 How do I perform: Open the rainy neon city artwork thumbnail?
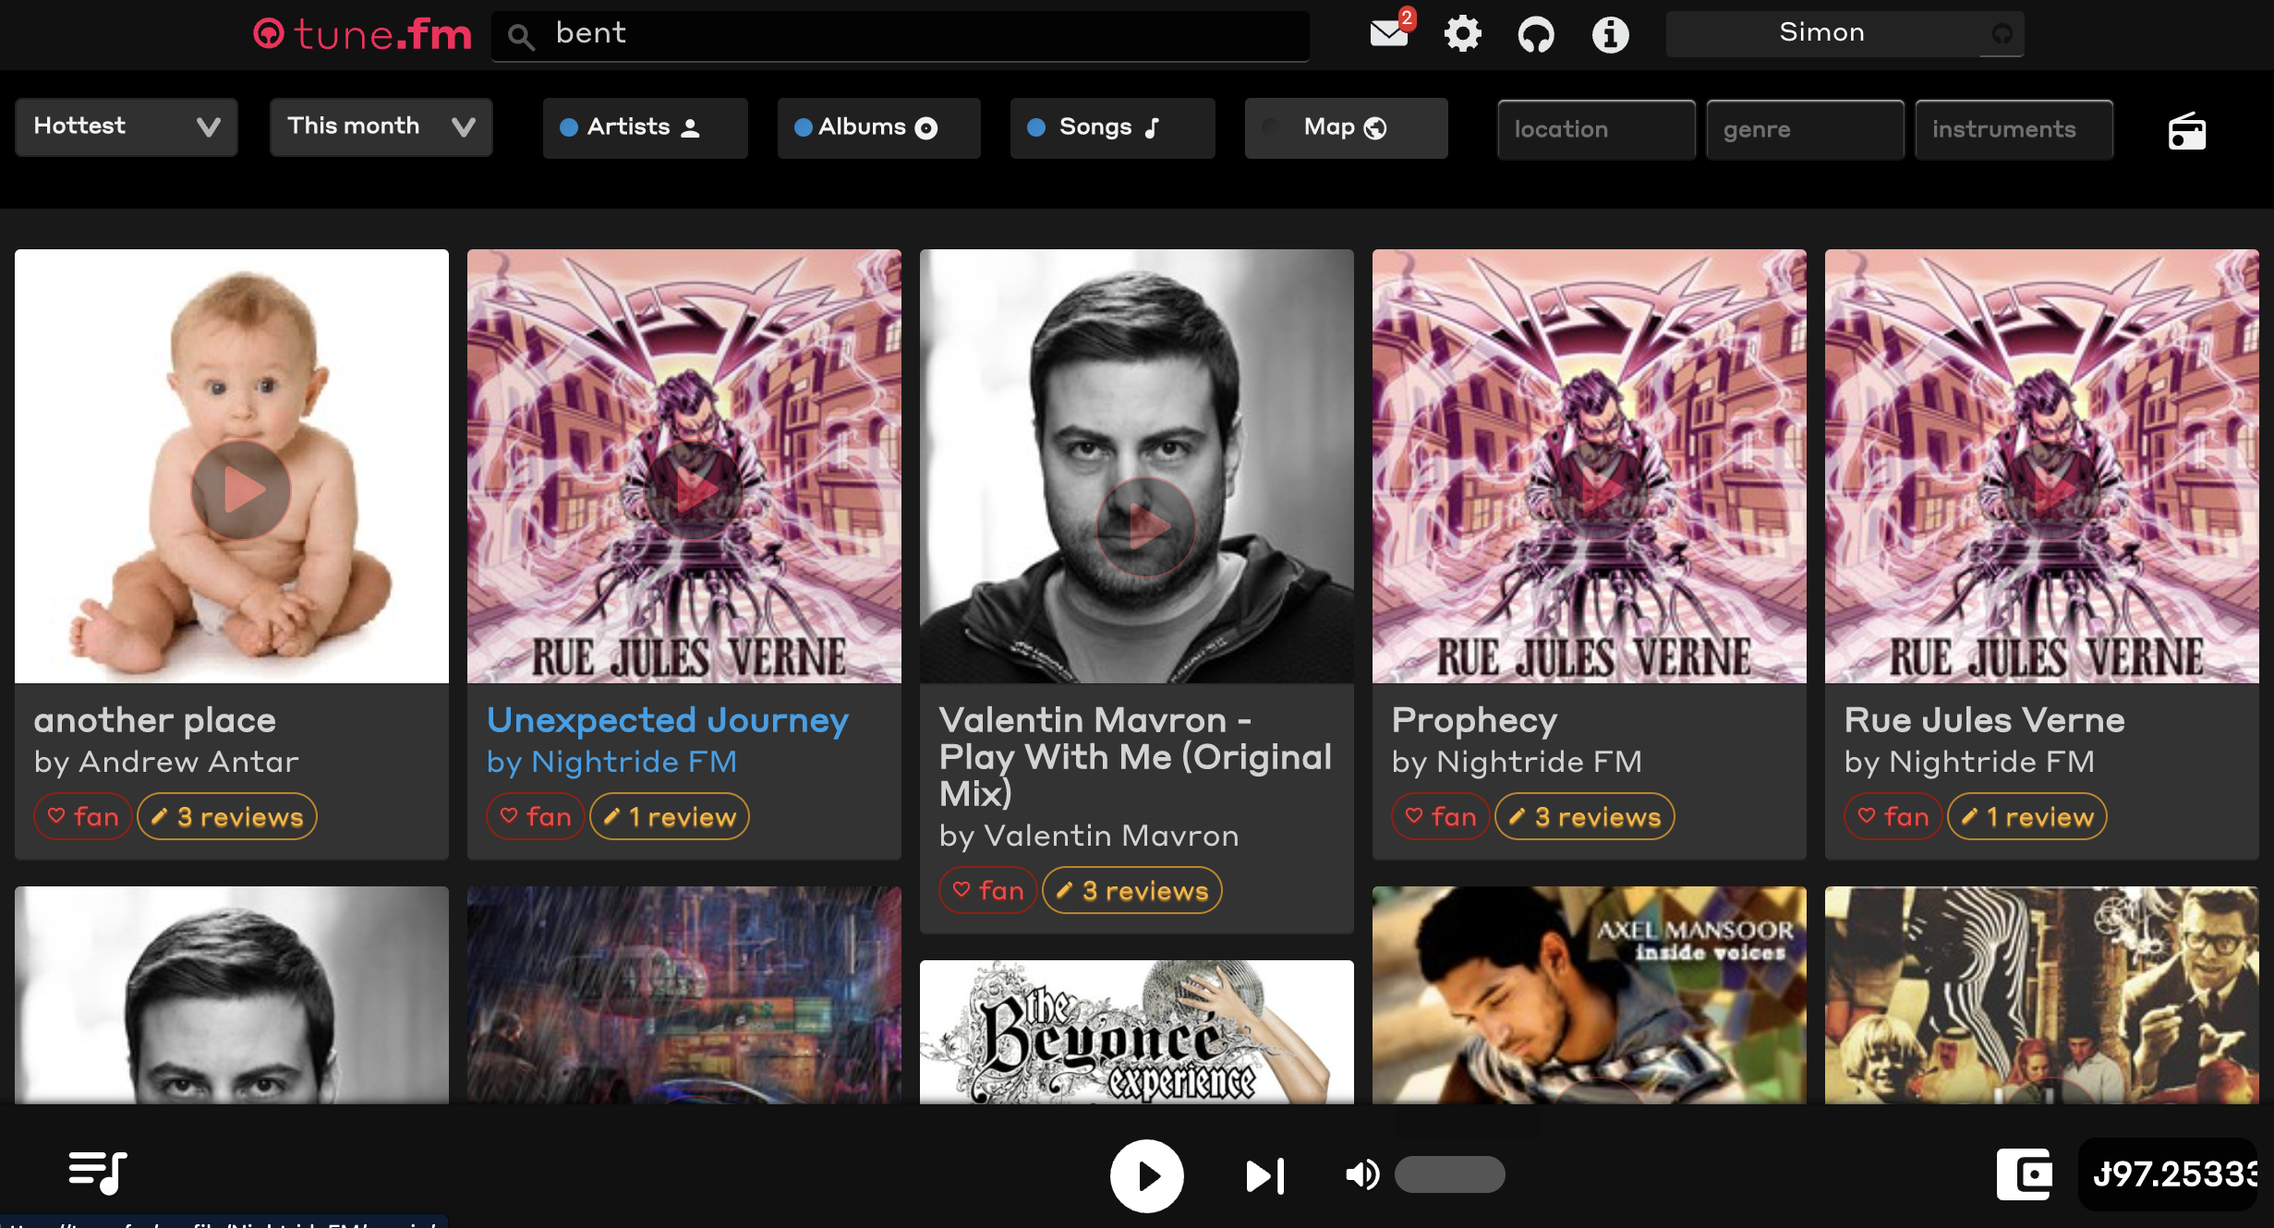(x=684, y=995)
